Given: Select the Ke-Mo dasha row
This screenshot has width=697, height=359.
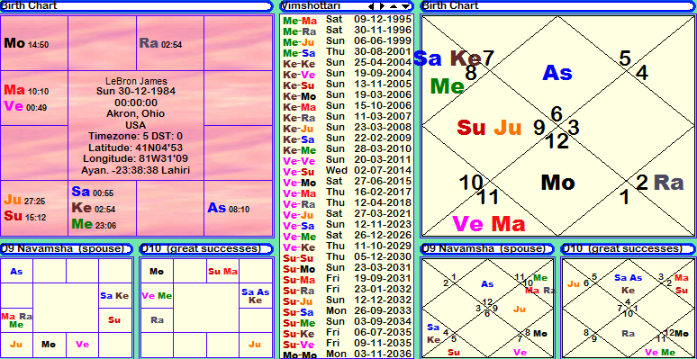Looking at the screenshot, I should [348, 95].
